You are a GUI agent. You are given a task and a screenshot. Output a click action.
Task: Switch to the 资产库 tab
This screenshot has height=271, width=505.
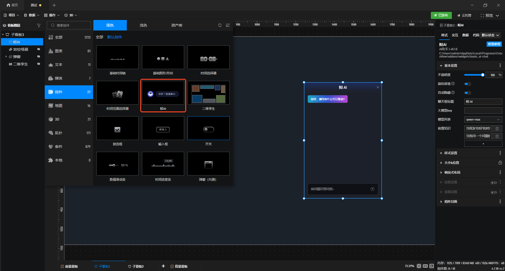click(177, 25)
